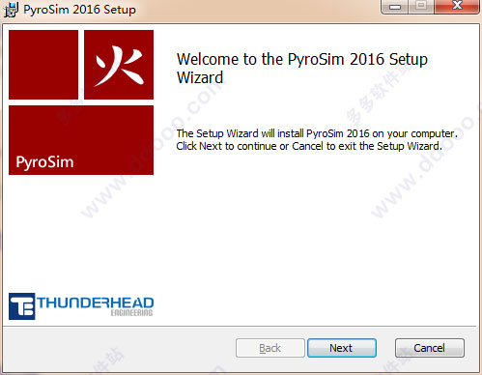
Task: Click the PyroSim label on the red banner
Action: pyautogui.click(x=44, y=162)
